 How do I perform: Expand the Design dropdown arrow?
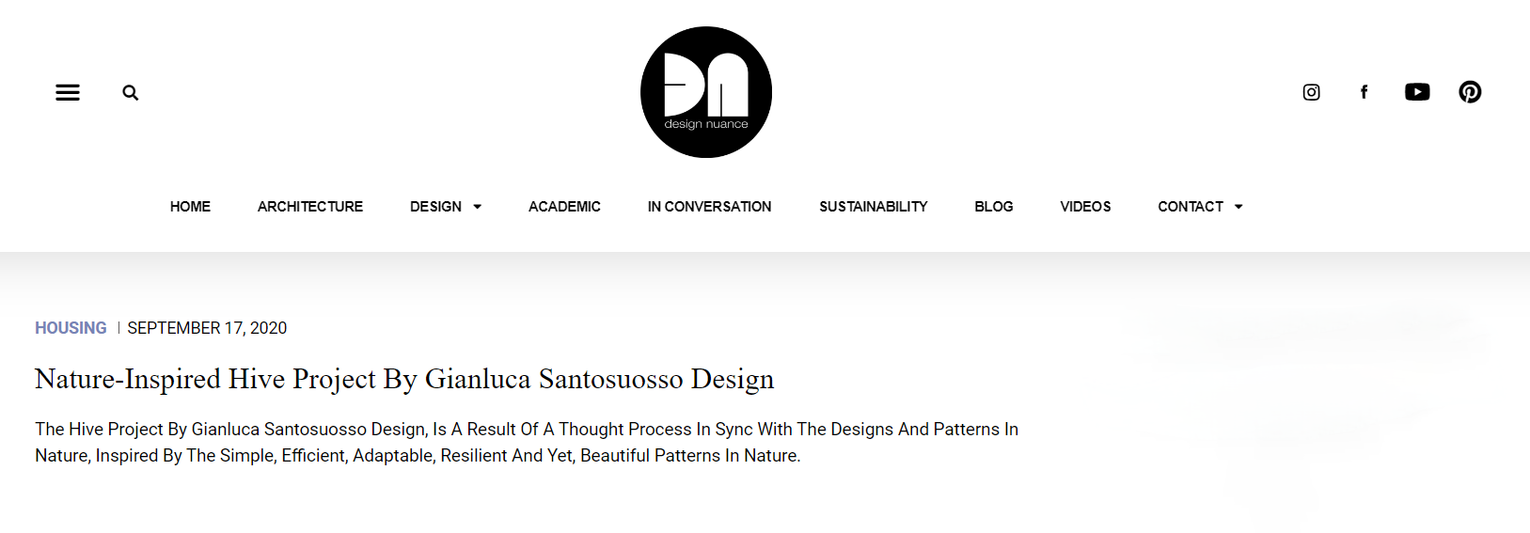[x=478, y=207]
